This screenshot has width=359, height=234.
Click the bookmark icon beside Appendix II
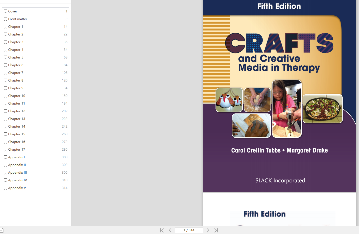pyautogui.click(x=6, y=165)
